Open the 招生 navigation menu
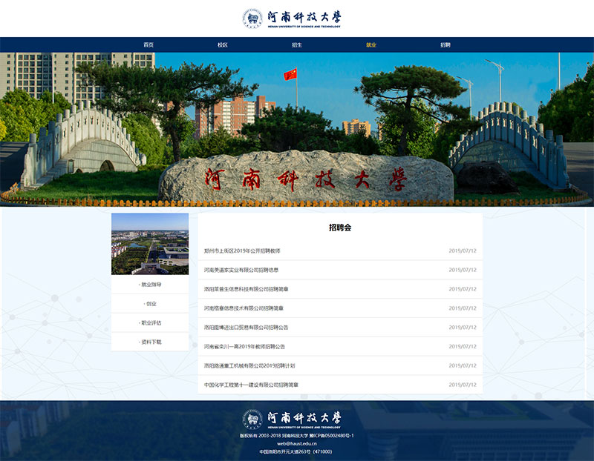Image resolution: width=594 pixels, height=461 pixels. [297, 44]
